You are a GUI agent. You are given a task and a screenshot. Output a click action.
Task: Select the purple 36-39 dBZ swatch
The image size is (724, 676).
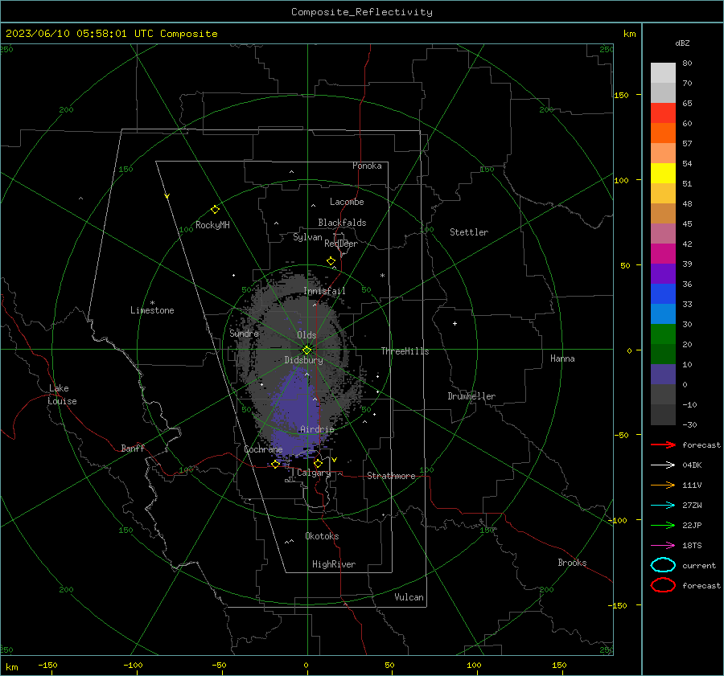tap(663, 274)
